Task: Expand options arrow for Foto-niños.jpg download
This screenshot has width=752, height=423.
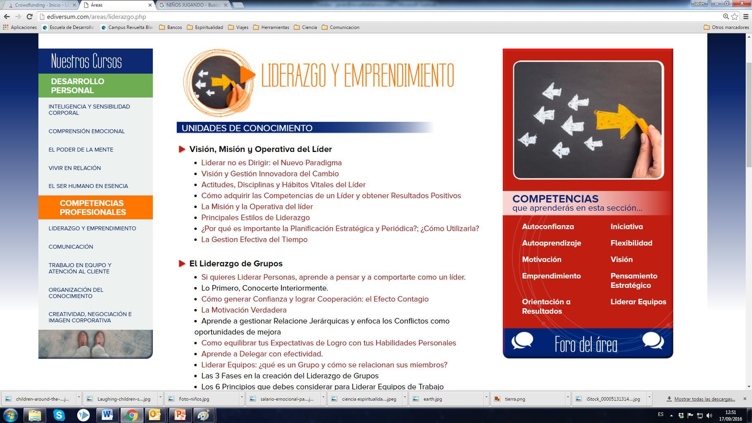Action: (242, 398)
